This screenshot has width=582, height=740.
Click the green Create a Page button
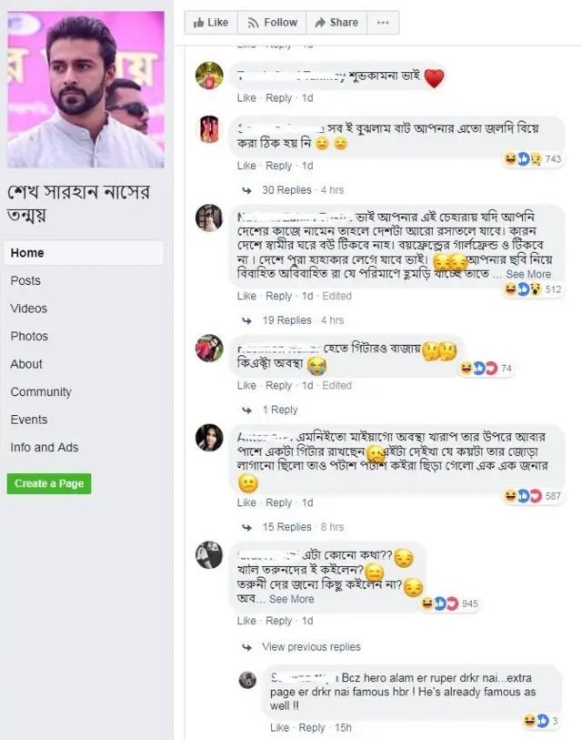pos(49,483)
